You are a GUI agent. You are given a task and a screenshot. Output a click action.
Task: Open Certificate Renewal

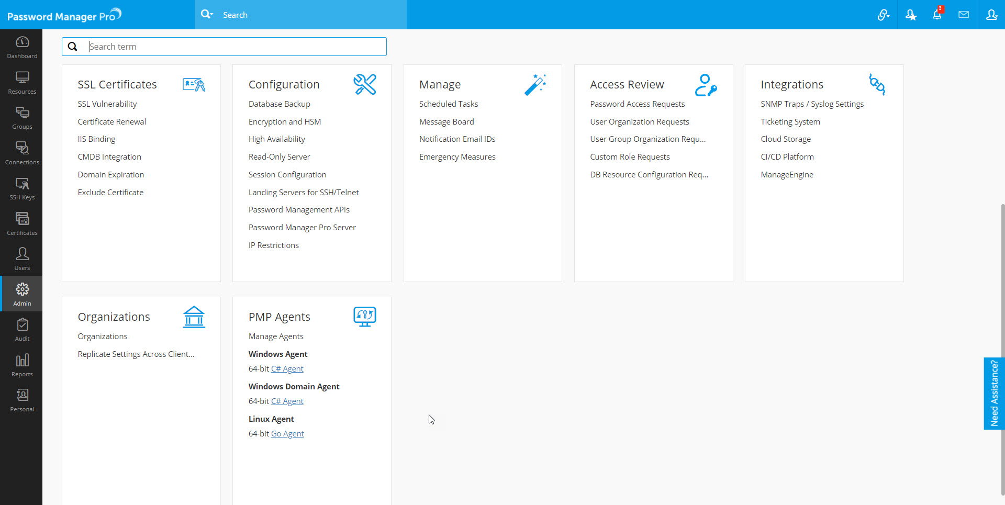pos(112,122)
